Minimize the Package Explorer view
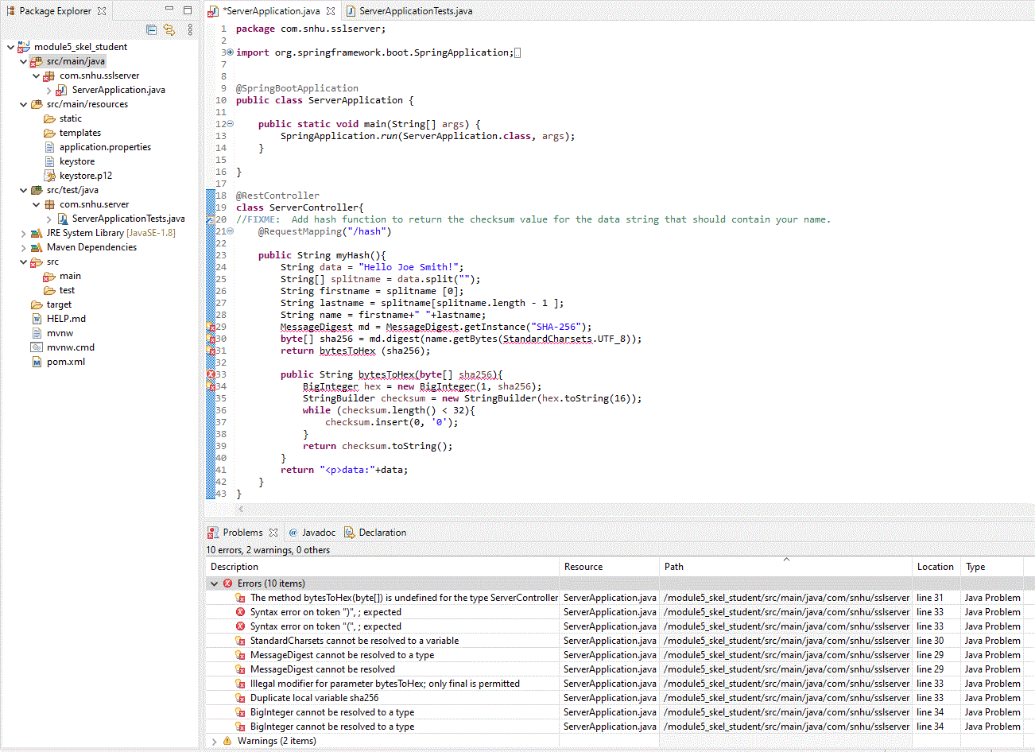Screen dimensions: 1035x752 (168, 8)
